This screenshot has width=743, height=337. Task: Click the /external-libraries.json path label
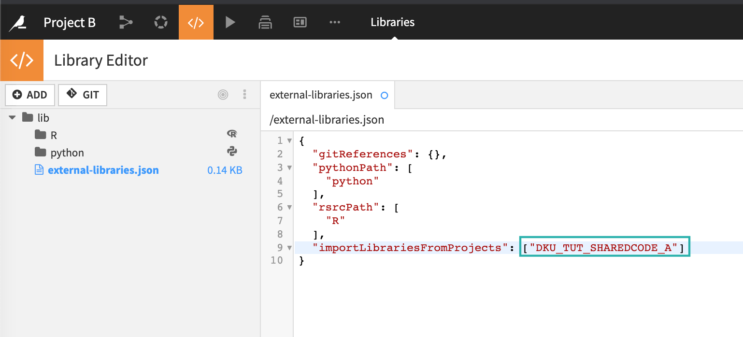pyautogui.click(x=327, y=120)
